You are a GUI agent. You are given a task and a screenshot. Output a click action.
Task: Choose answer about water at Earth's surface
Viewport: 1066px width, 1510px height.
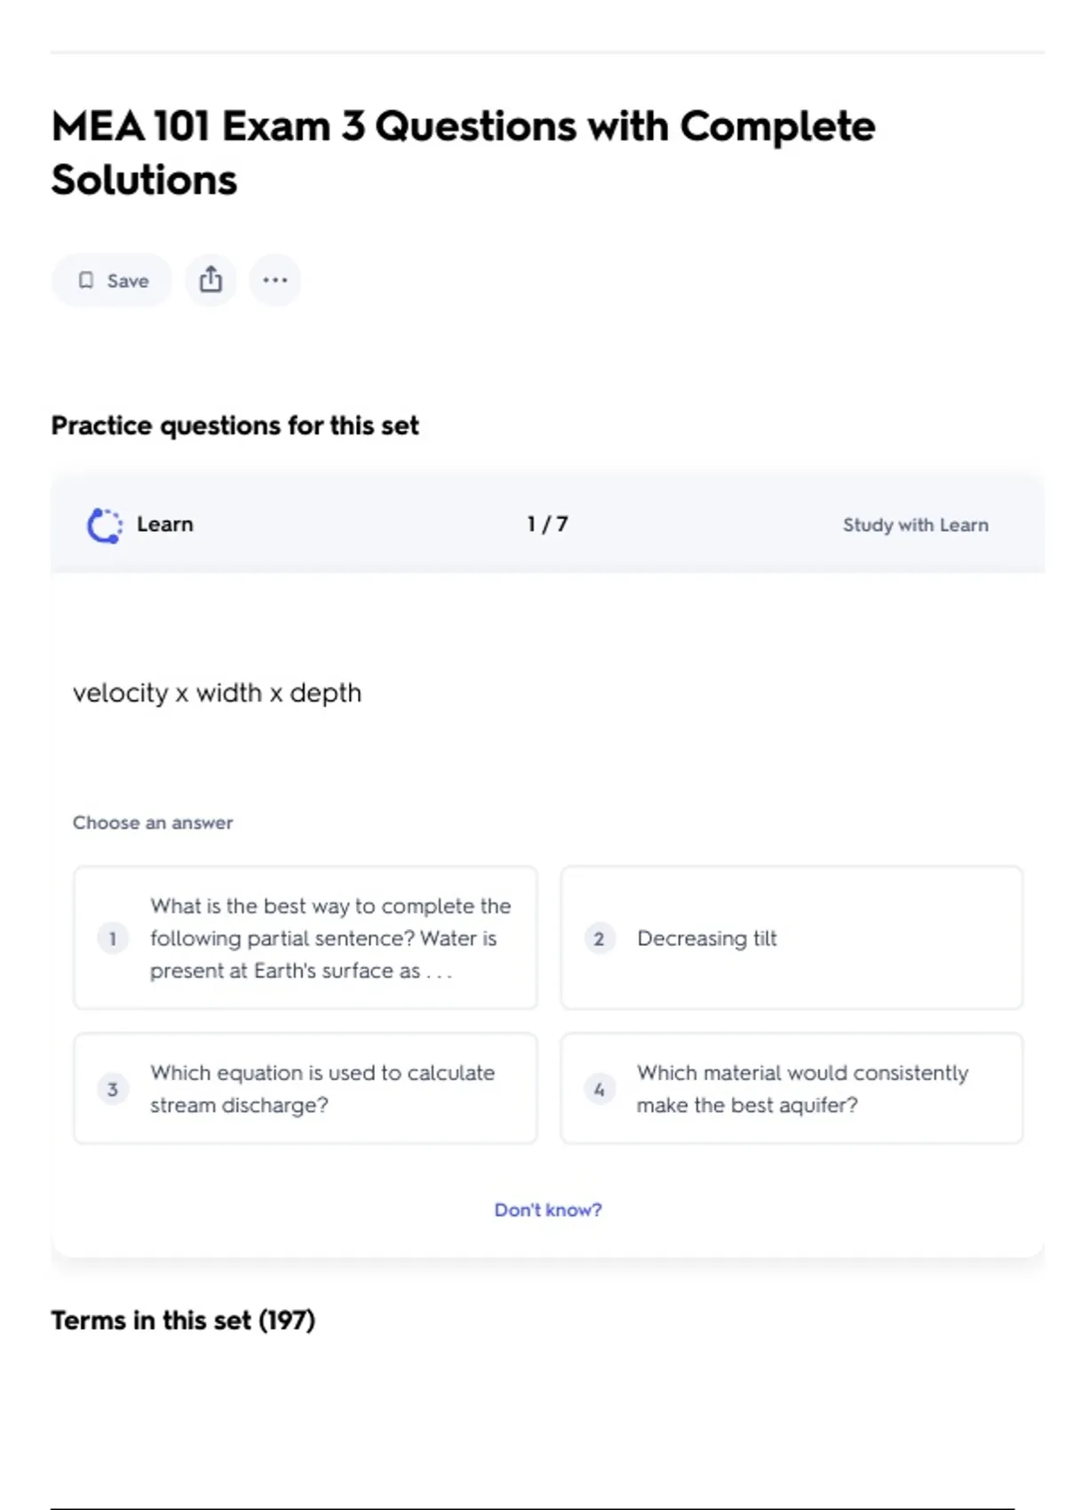pyautogui.click(x=306, y=938)
